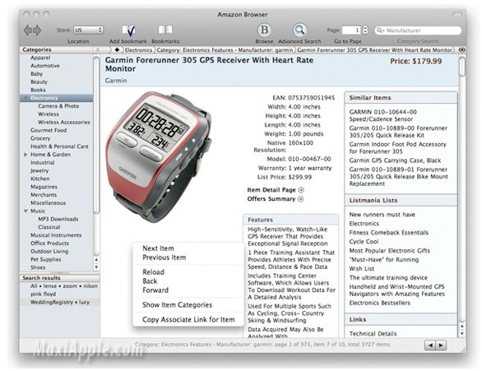
Task: Go back with the toolbar left arrow
Action: point(27,30)
